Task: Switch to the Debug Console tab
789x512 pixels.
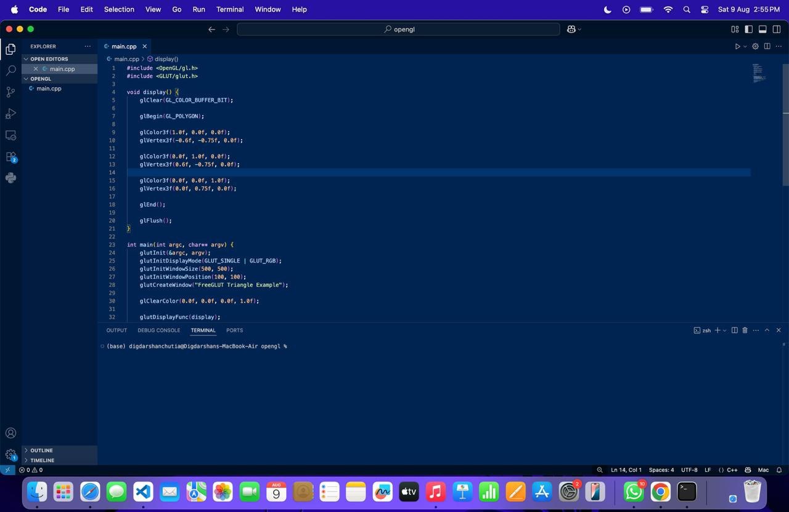Action: (158, 330)
